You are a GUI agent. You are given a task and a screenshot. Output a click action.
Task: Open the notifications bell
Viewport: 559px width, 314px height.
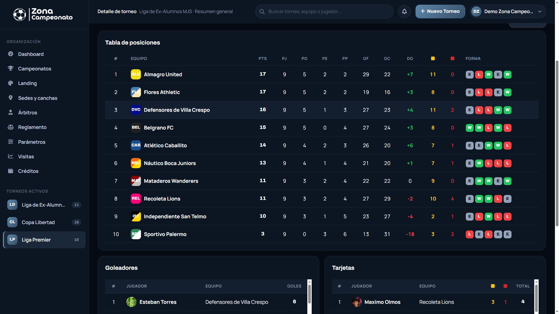click(x=404, y=12)
